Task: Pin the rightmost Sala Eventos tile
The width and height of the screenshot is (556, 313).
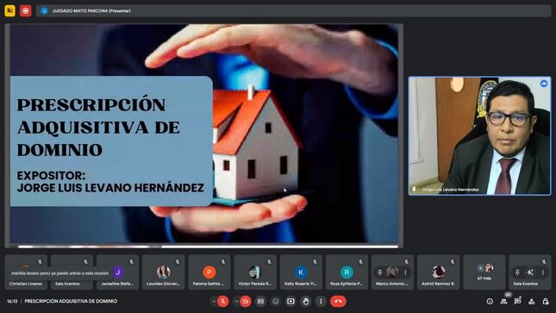Action: pos(517,272)
